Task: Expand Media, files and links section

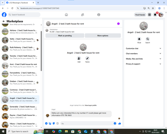Action: (x=144, y=59)
